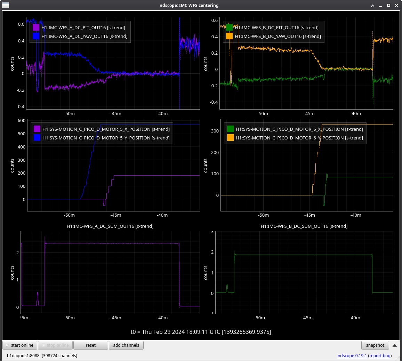Take a snapshot of the plots
This screenshot has width=402, height=361.
pyautogui.click(x=375, y=345)
